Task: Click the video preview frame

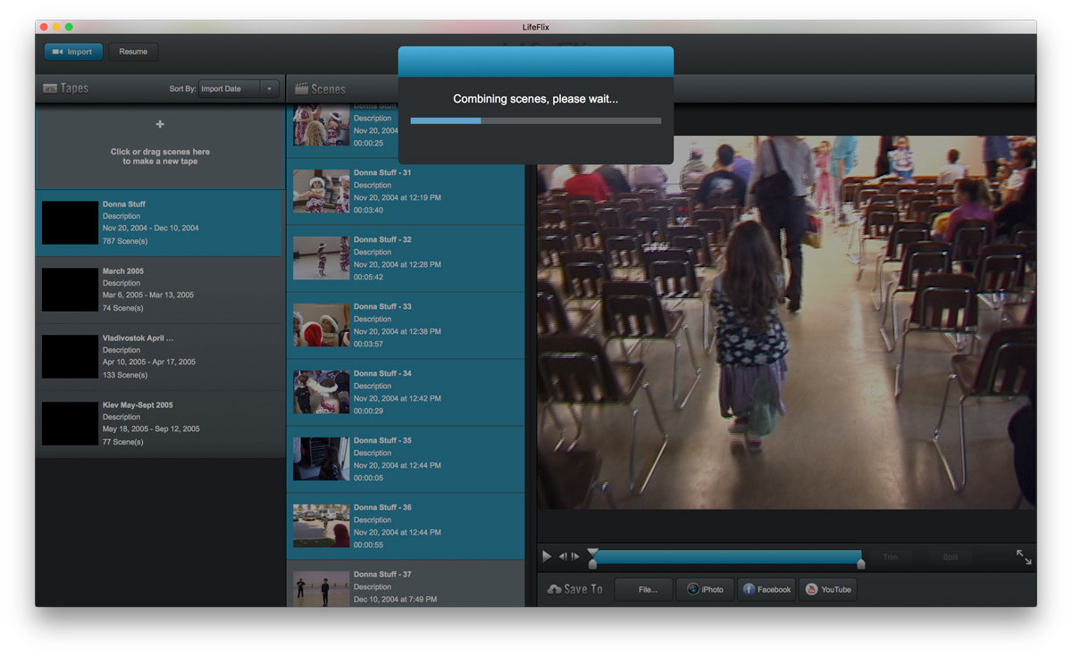Action: (x=786, y=322)
